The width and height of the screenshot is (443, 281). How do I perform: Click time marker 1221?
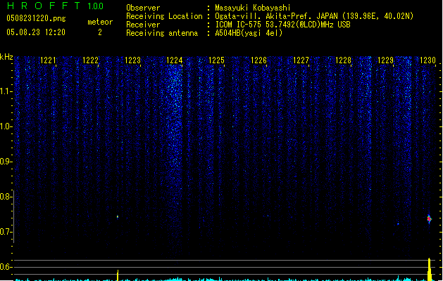tap(48, 60)
